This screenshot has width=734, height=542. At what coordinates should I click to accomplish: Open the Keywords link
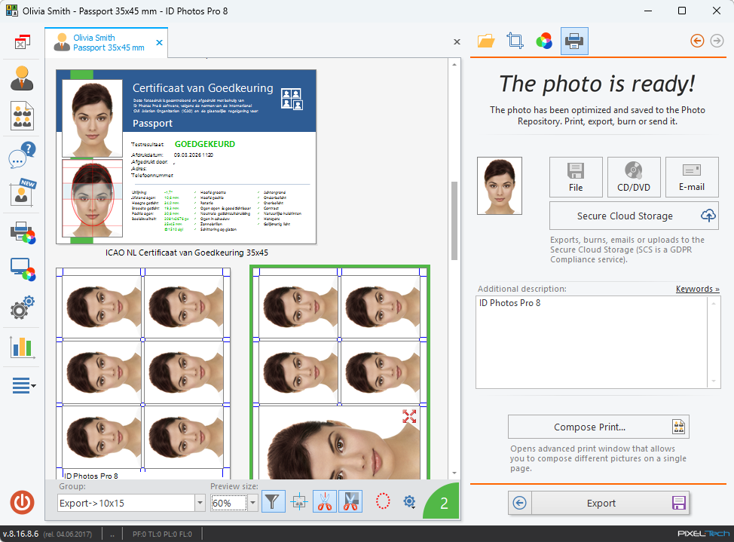pyautogui.click(x=697, y=289)
